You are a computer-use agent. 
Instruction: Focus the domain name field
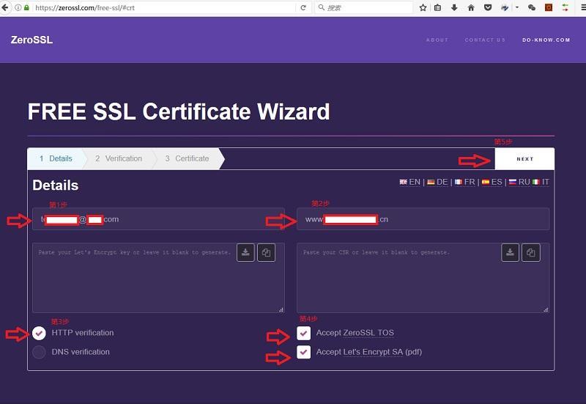pyautogui.click(x=423, y=219)
